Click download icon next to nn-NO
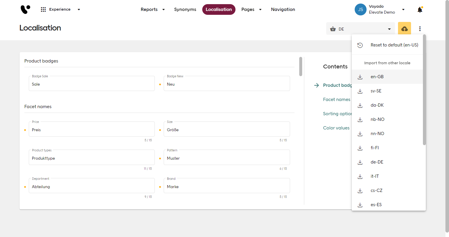Image resolution: width=449 pixels, height=237 pixels. [x=360, y=134]
